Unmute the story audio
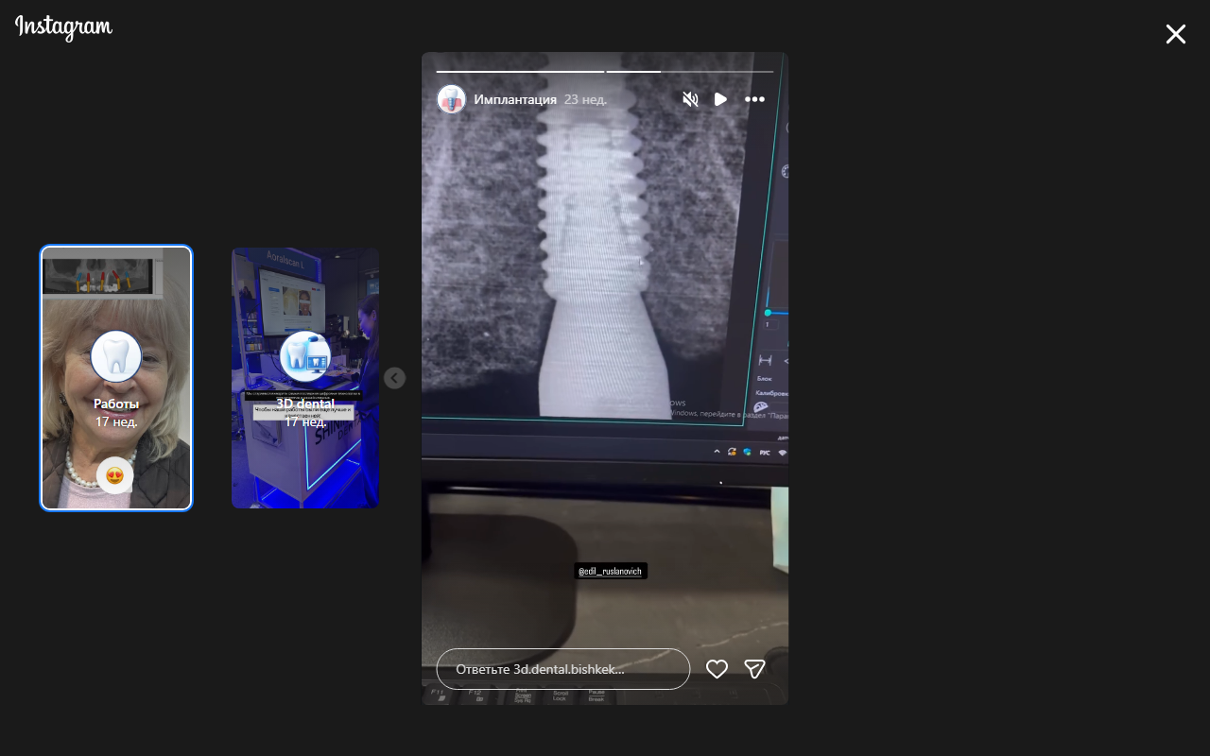The width and height of the screenshot is (1210, 756). click(x=690, y=98)
